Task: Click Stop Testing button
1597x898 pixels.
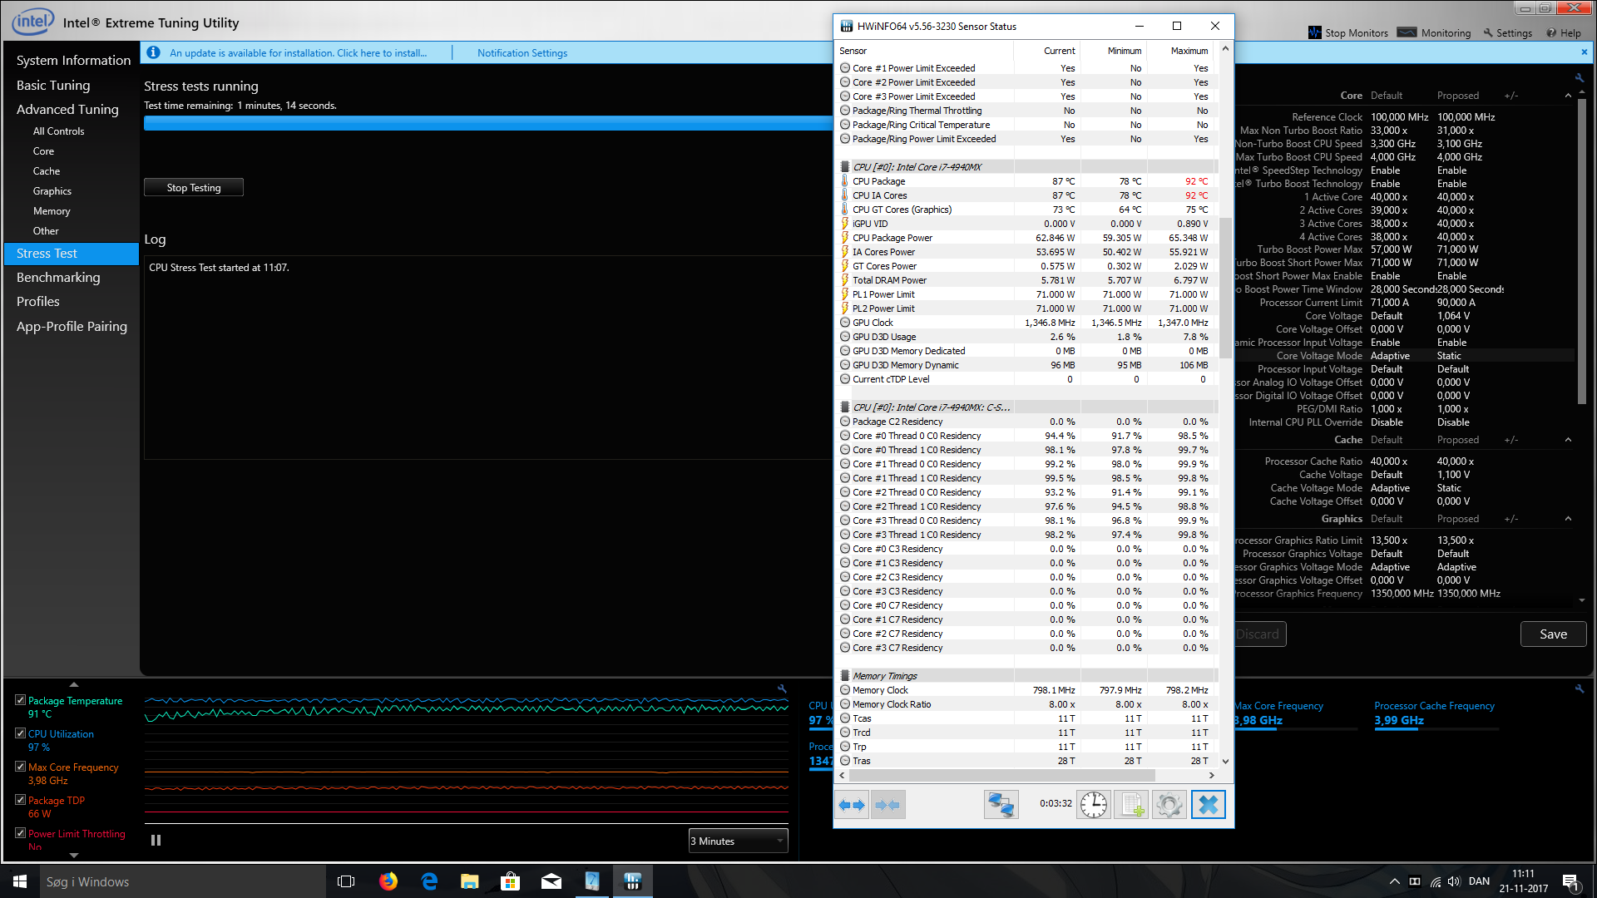Action: point(194,187)
